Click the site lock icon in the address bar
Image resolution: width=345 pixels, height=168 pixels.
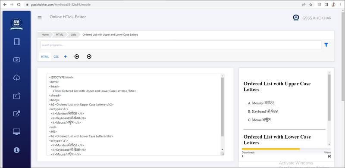[27, 4]
